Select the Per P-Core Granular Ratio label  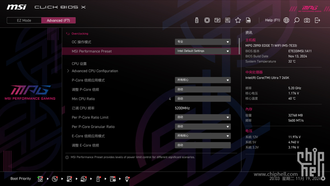(93, 127)
